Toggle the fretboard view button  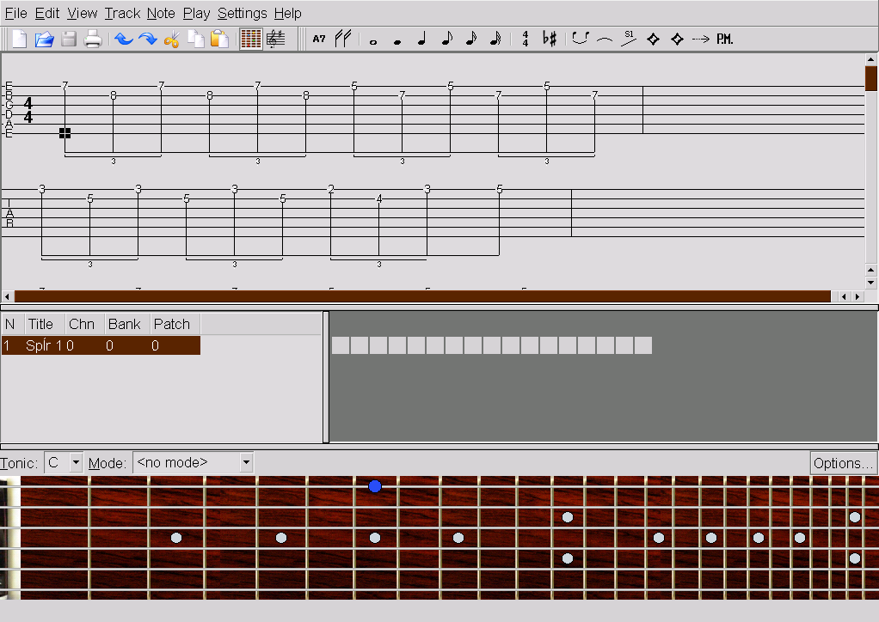(250, 39)
